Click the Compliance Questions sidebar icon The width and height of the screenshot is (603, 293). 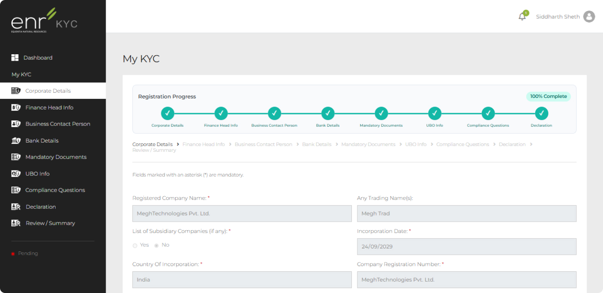click(x=16, y=190)
